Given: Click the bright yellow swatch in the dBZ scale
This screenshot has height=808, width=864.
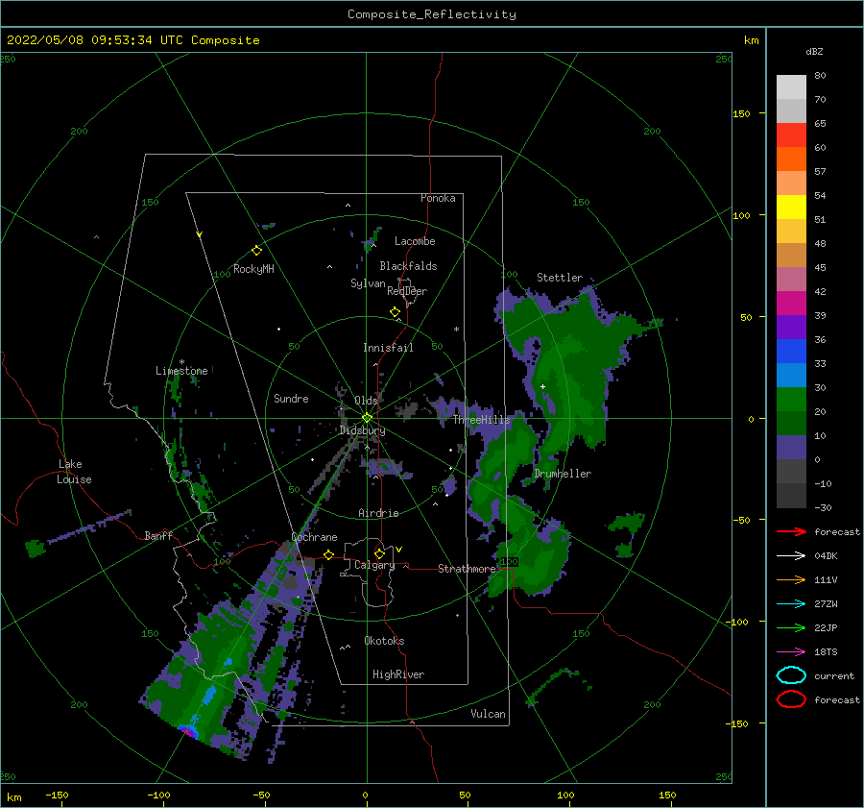Looking at the screenshot, I should tap(791, 208).
